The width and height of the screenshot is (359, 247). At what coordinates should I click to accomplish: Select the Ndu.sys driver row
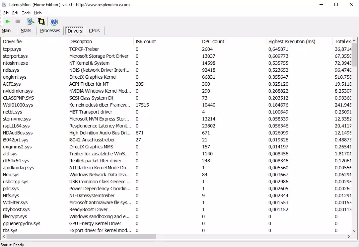point(176,175)
